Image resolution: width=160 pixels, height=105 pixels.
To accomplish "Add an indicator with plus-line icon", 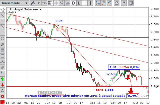I will click(98, 3).
